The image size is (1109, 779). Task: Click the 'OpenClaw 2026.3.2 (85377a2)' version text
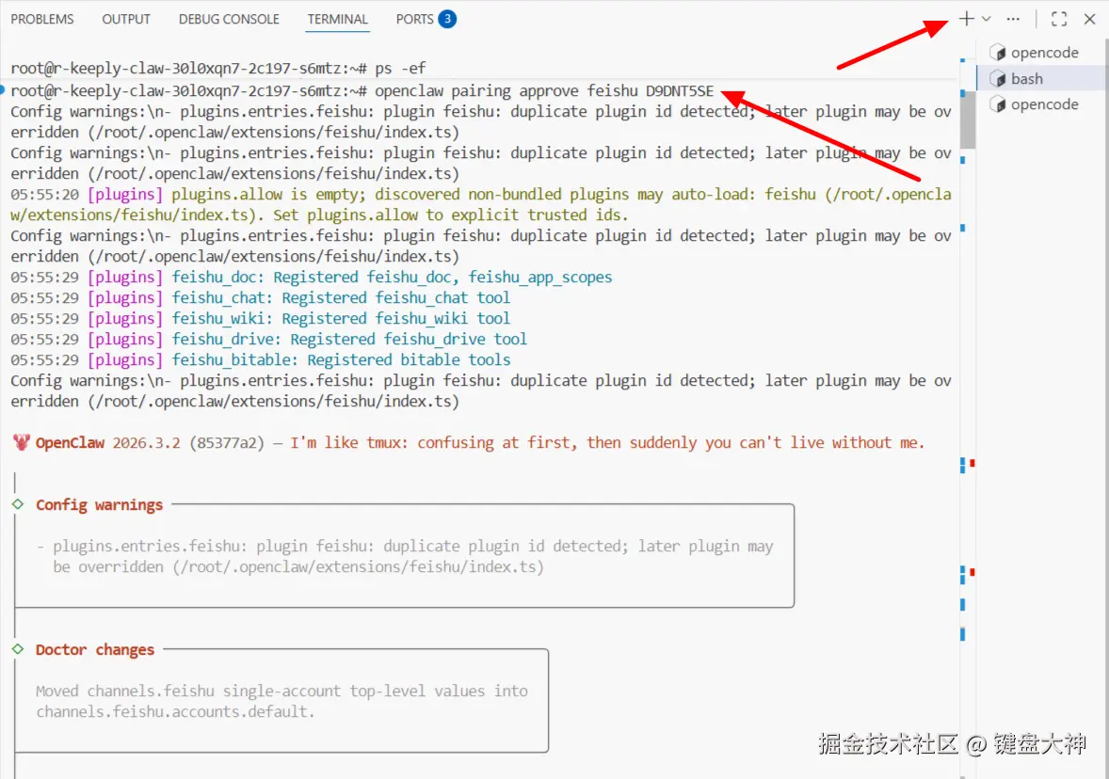pos(150,443)
